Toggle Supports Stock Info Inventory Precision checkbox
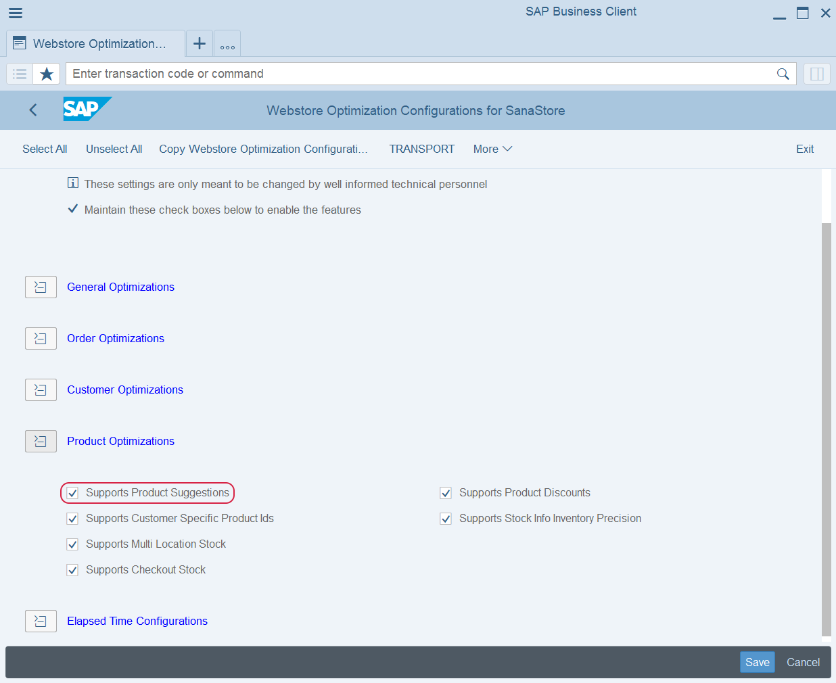 pos(446,519)
